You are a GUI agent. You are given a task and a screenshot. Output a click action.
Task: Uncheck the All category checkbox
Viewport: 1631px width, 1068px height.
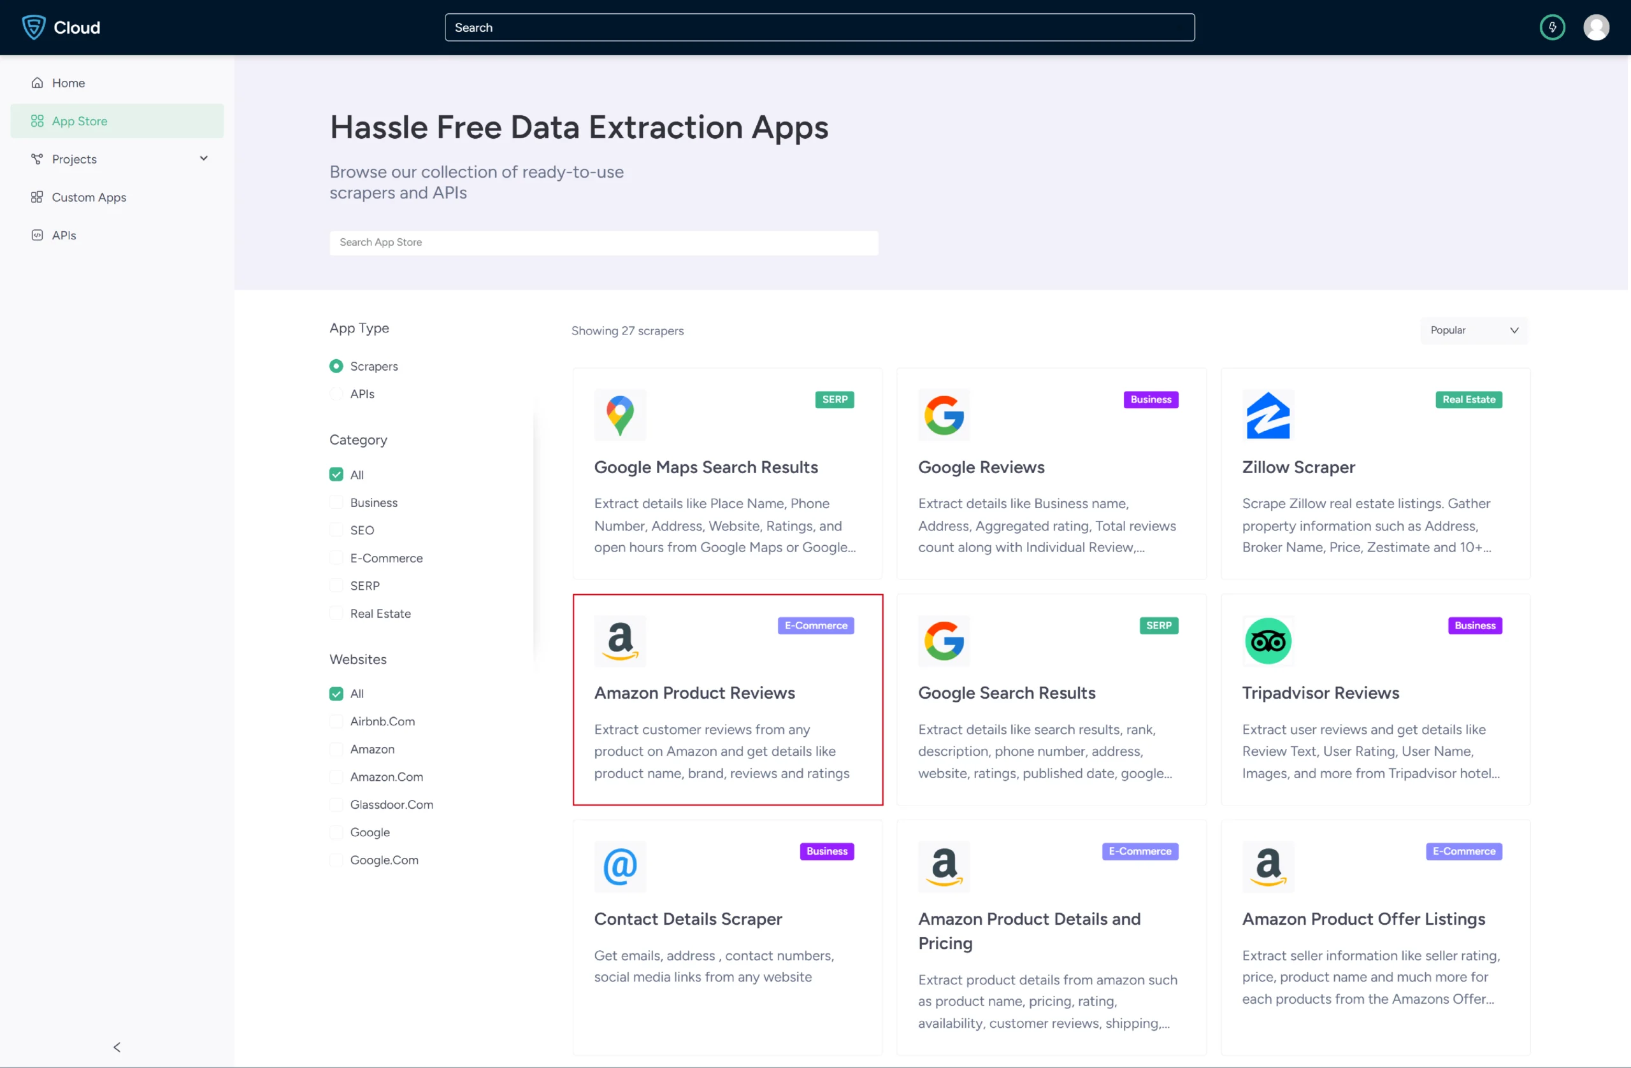[x=336, y=474]
